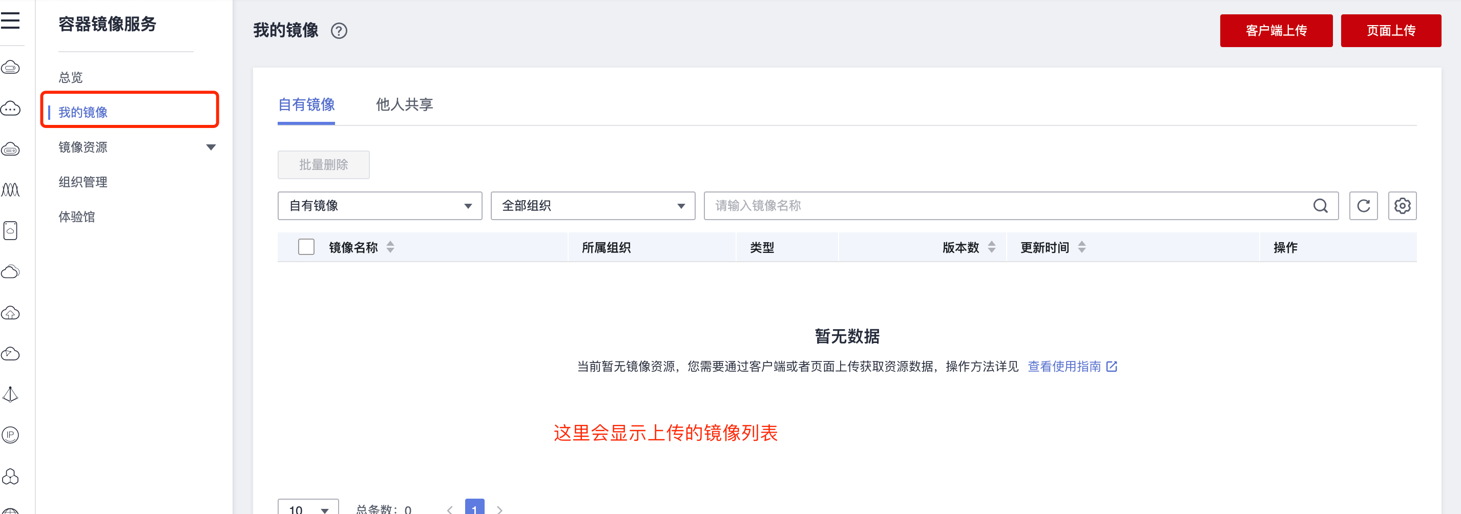Select 组织管理 in the sidebar
Viewport: 1461px width, 514px height.
coord(83,182)
